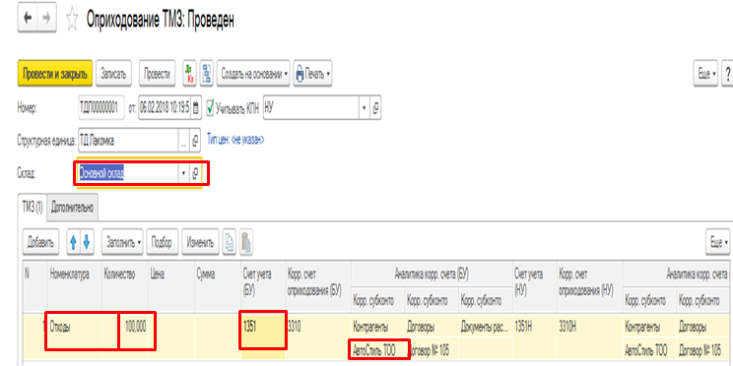Click the forward navigation arrow

[46, 19]
